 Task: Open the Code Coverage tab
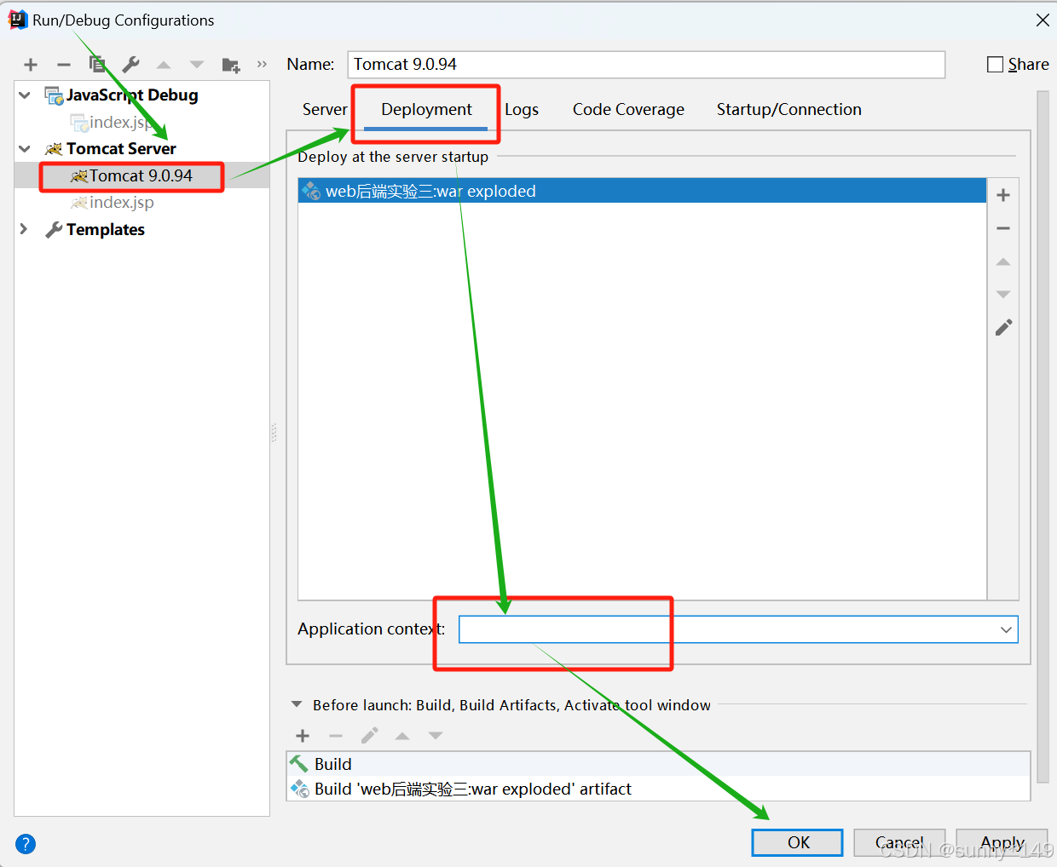[628, 109]
